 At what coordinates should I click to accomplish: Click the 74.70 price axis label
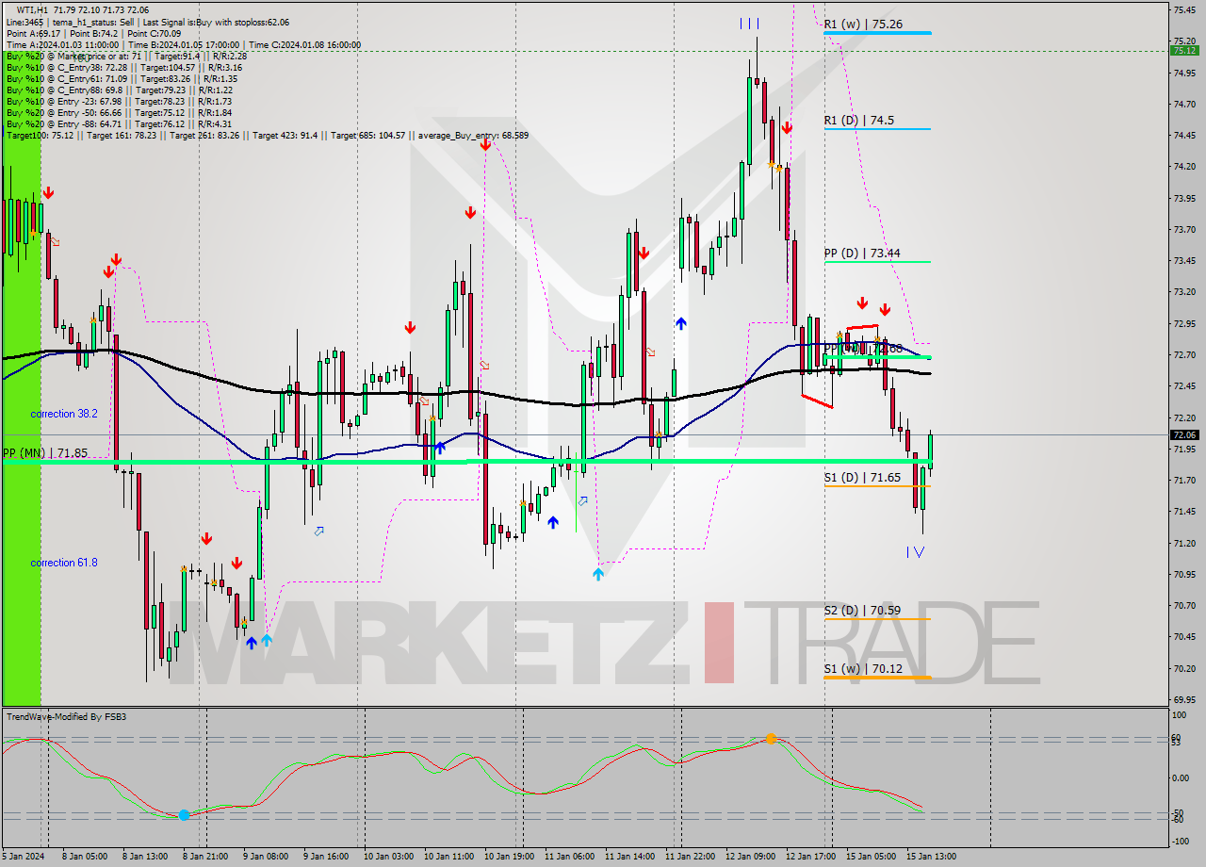coord(1183,104)
